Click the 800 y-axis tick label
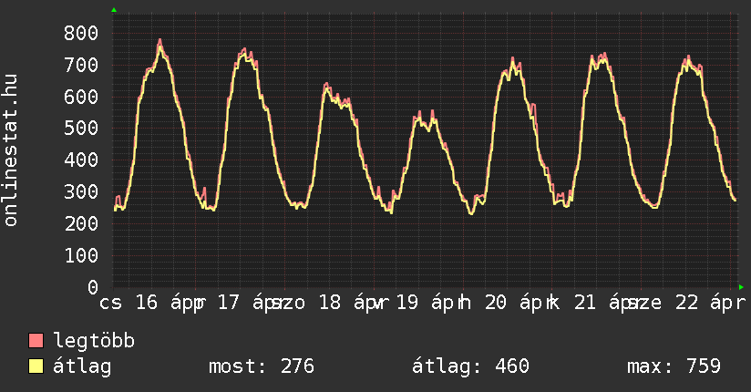Viewport: 751px width, 392px height. pos(80,34)
